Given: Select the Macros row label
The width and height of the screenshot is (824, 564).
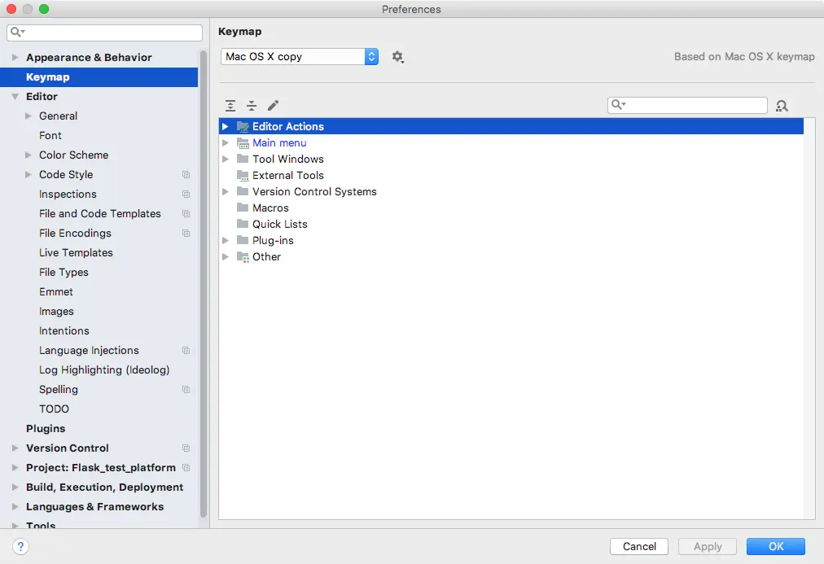Looking at the screenshot, I should (x=270, y=208).
